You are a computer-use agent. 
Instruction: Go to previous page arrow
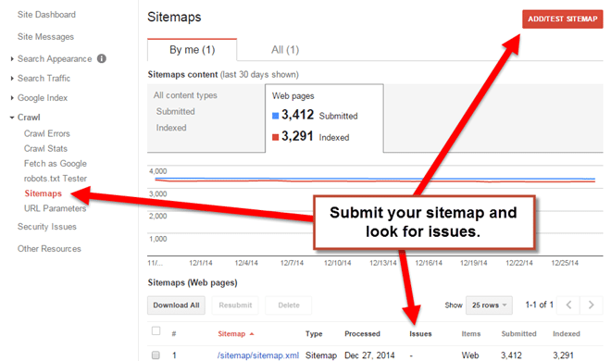568,305
